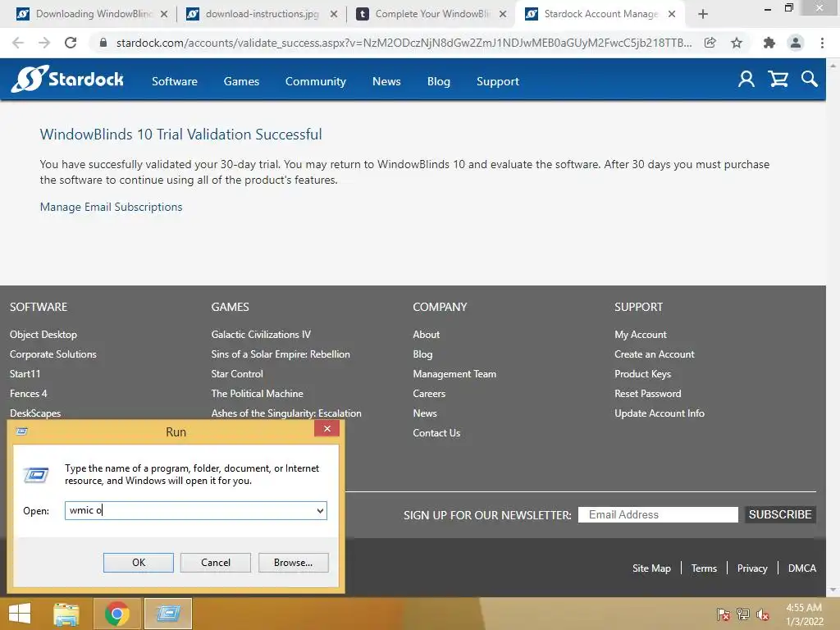Open the Software menu in Stardock nav

pos(175,81)
